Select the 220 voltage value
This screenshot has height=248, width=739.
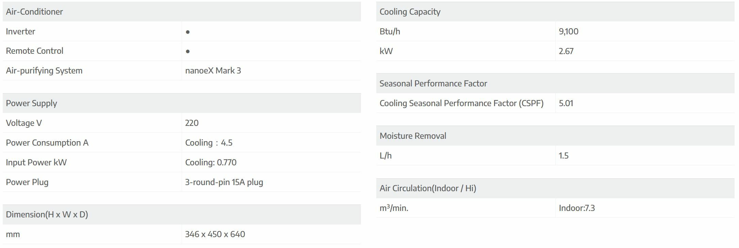pyautogui.click(x=192, y=123)
